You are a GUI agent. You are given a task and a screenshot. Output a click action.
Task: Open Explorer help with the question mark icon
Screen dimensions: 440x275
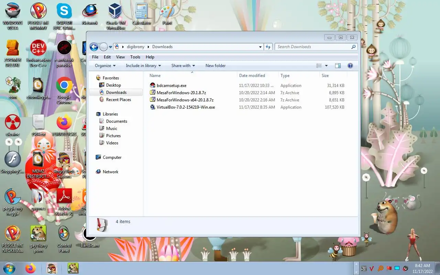tap(350, 66)
